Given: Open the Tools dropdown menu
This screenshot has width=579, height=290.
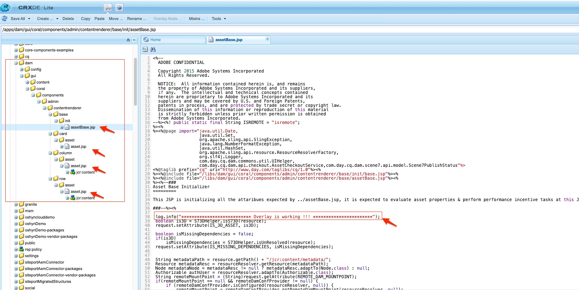Looking at the screenshot, I should pos(218,19).
